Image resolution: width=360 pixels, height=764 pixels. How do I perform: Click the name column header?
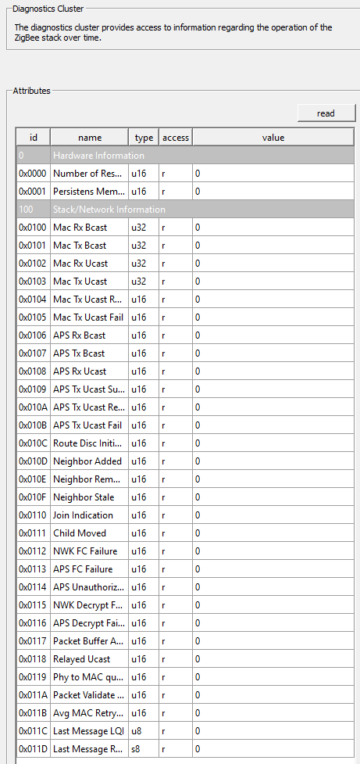pos(90,138)
